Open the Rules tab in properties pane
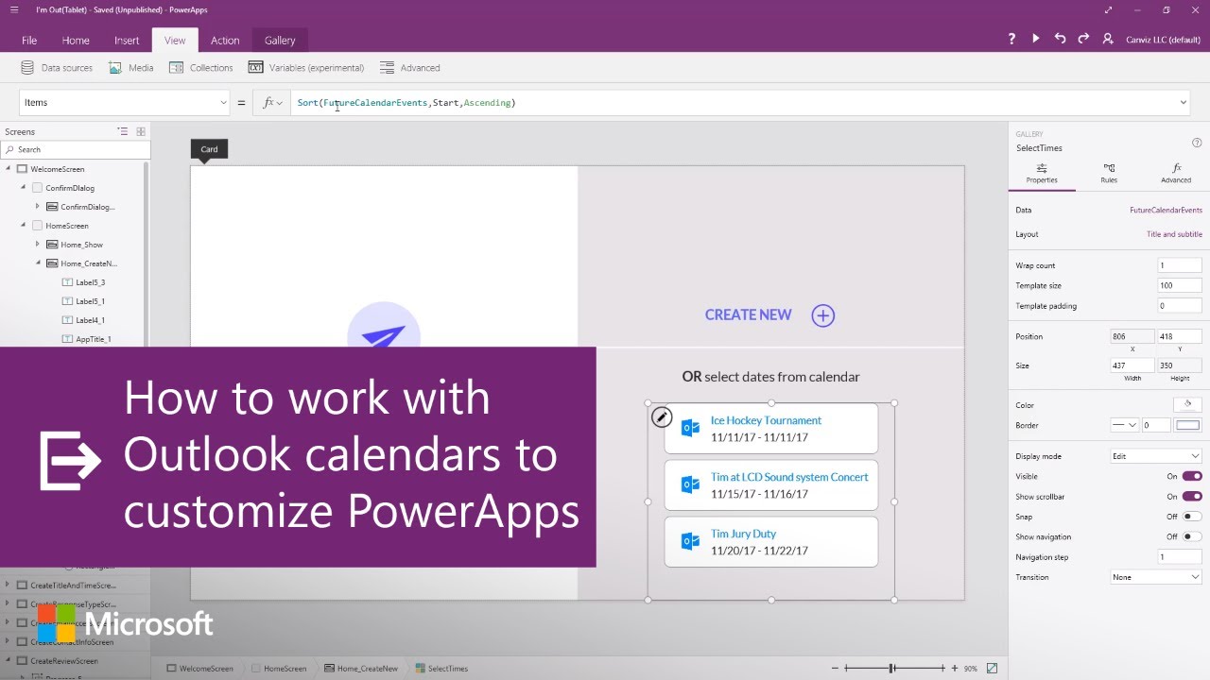 click(1109, 173)
